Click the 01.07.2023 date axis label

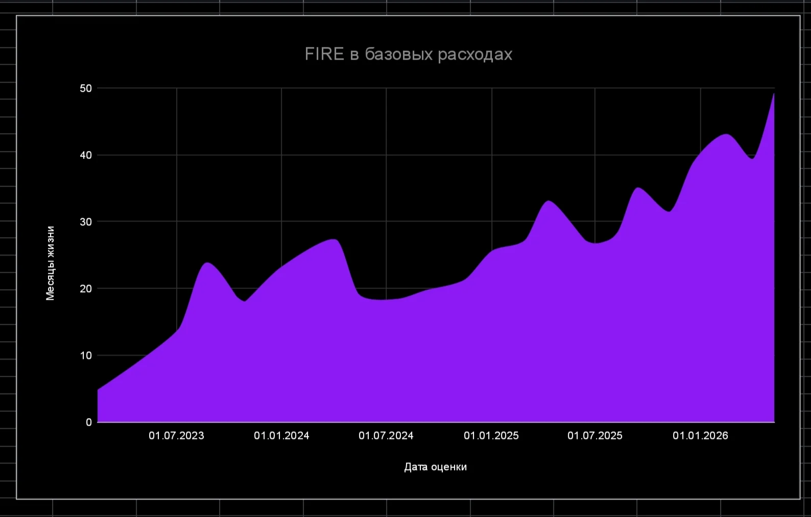click(176, 435)
